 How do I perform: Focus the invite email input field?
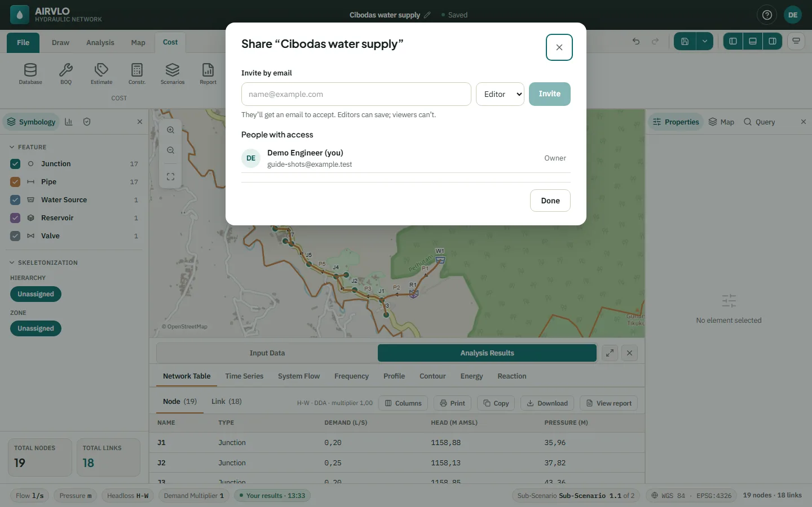tap(356, 94)
